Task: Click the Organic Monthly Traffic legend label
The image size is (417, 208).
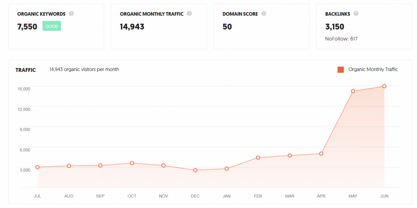Action: tap(373, 69)
